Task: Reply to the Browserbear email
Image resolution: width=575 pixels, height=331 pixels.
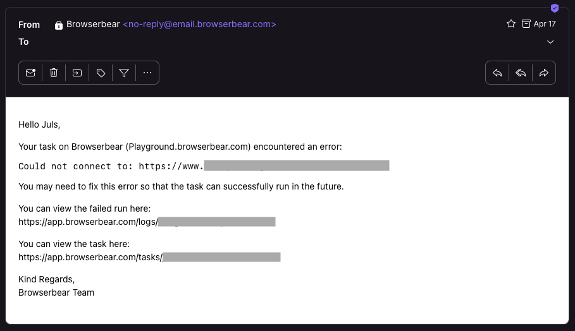Action: 497,73
